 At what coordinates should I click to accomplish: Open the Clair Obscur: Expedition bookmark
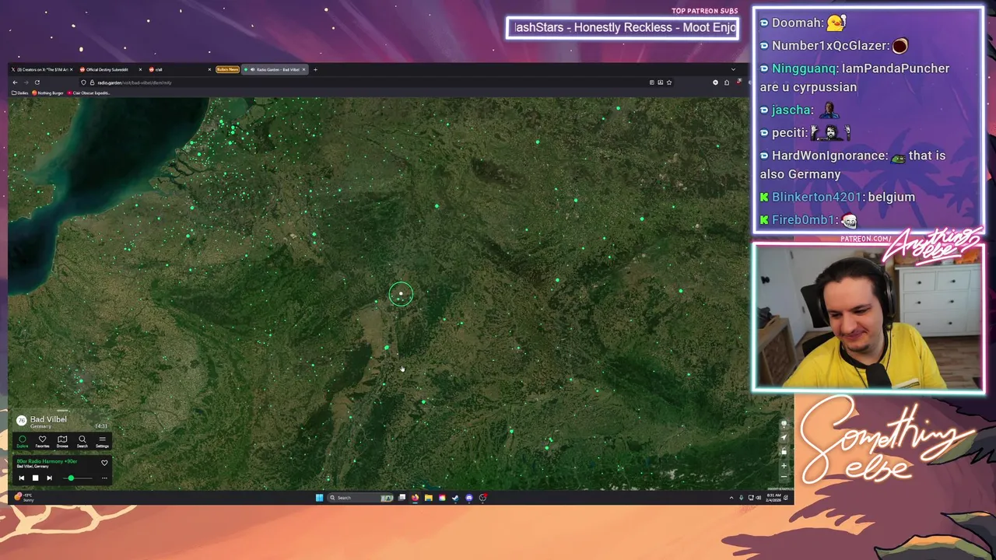[89, 93]
